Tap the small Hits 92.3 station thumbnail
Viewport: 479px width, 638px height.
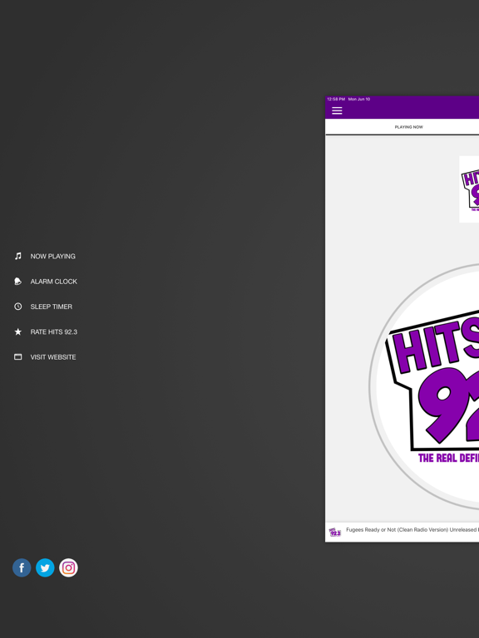[469, 189]
